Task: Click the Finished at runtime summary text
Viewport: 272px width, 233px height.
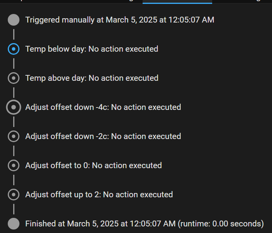Action: pyautogui.click(x=145, y=224)
